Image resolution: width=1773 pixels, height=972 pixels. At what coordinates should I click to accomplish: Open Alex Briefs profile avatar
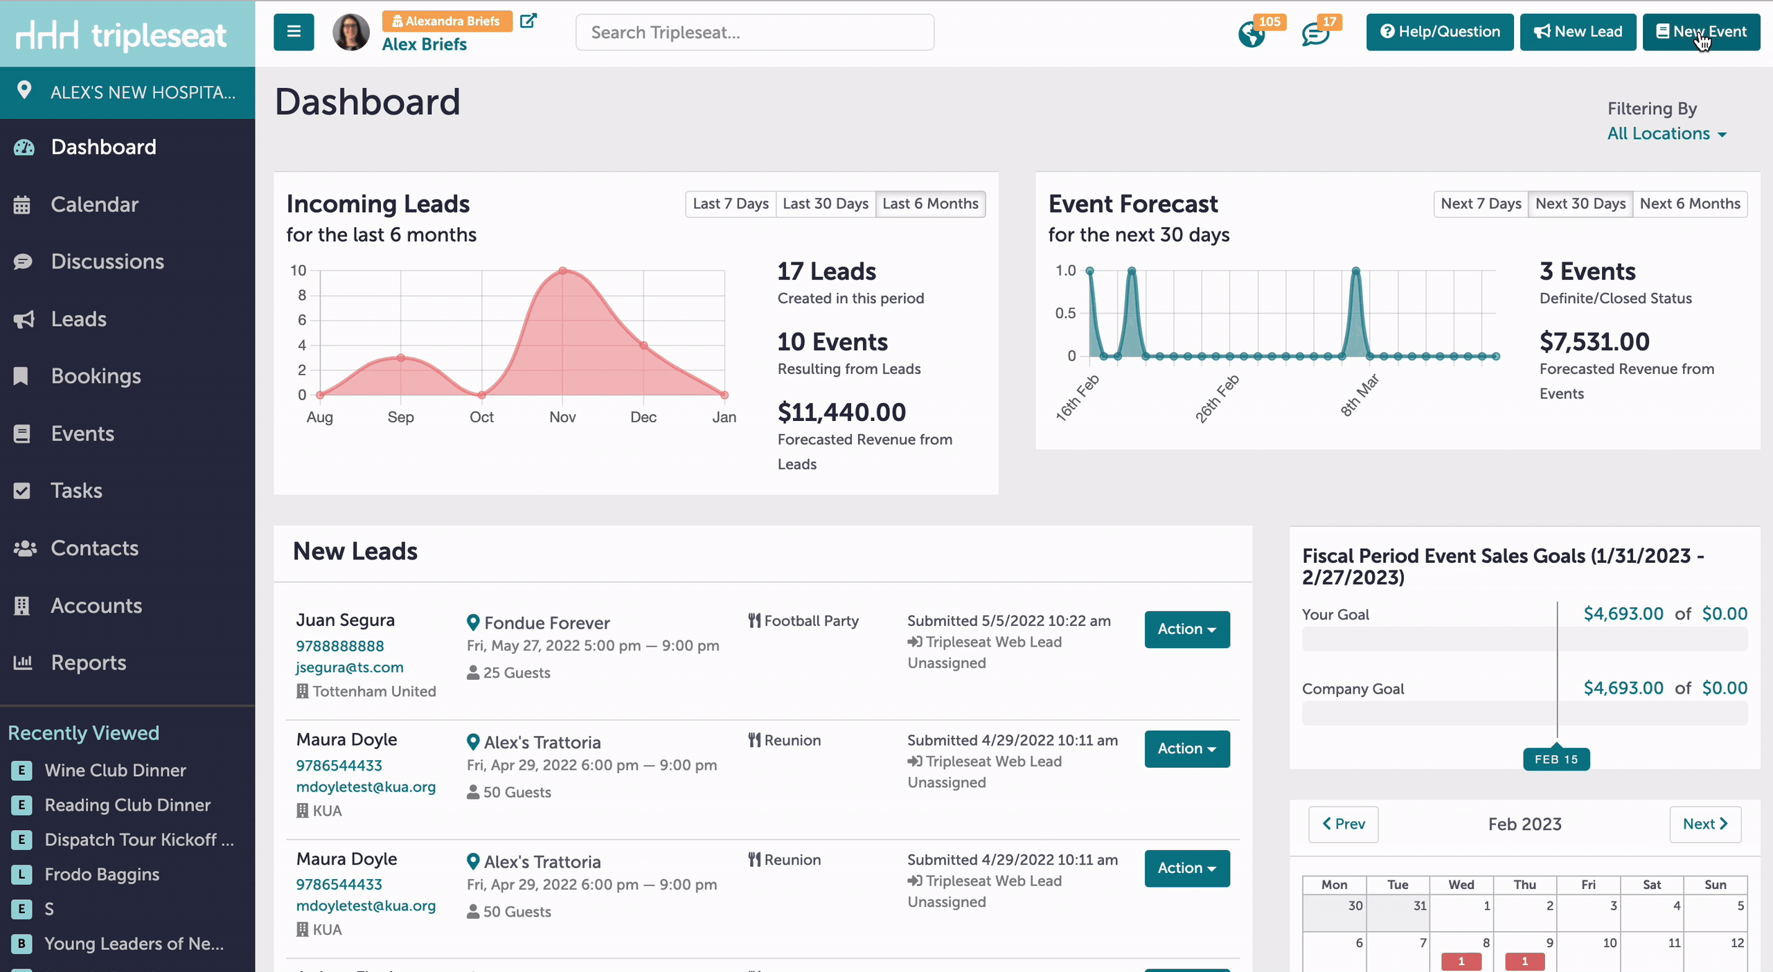[x=351, y=32]
